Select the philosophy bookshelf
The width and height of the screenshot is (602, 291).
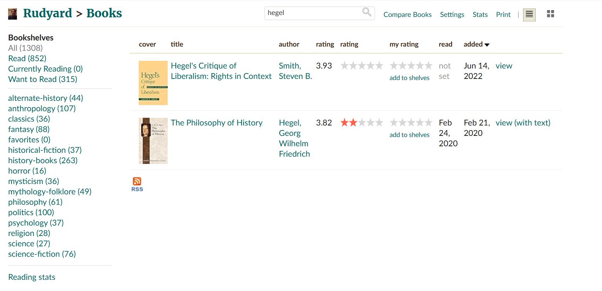pyautogui.click(x=35, y=202)
